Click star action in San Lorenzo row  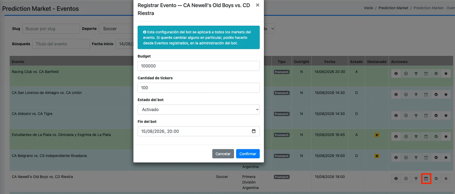[x=446, y=95]
